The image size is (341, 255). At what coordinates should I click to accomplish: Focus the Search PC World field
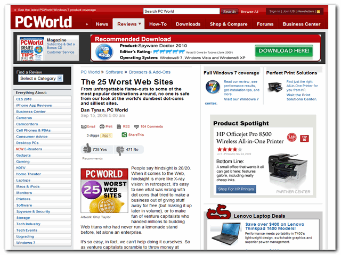[x=181, y=11]
